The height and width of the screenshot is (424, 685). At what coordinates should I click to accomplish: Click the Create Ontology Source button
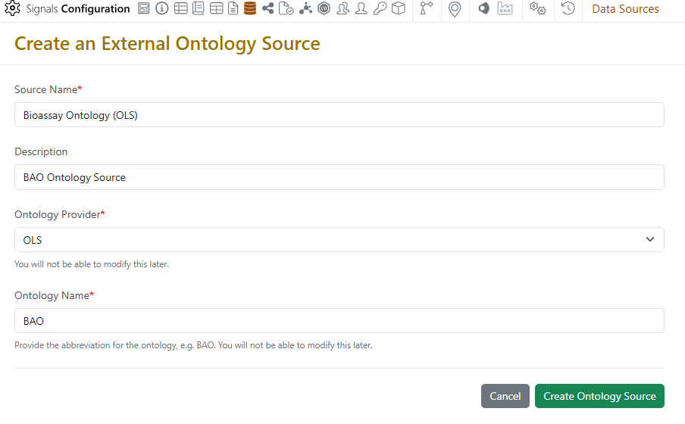pyautogui.click(x=599, y=396)
